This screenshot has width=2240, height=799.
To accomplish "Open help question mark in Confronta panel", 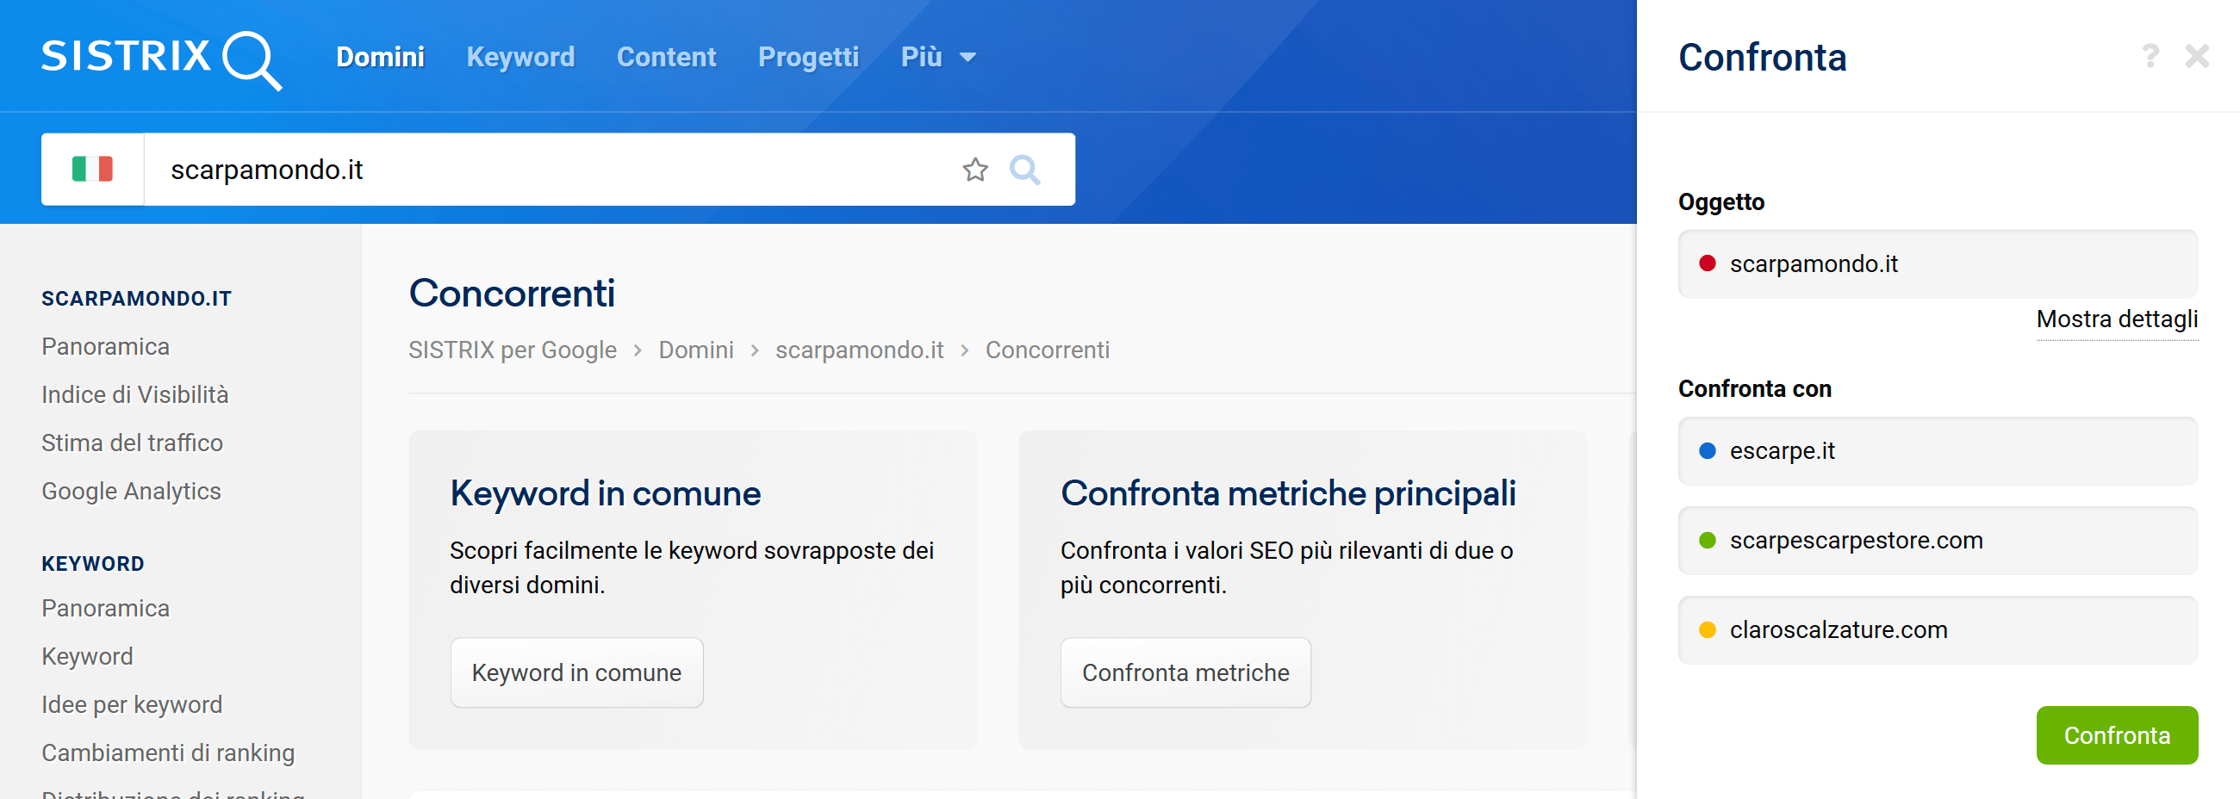I will [2150, 57].
